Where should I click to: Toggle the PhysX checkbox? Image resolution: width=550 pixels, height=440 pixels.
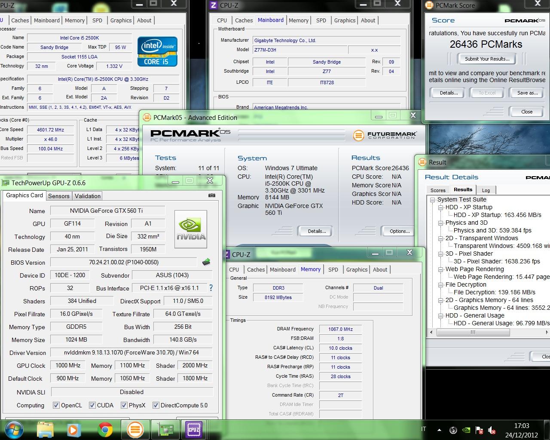[x=124, y=405]
